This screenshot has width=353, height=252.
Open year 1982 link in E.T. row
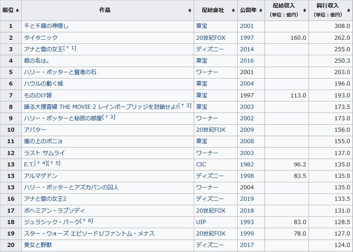pyautogui.click(x=247, y=164)
